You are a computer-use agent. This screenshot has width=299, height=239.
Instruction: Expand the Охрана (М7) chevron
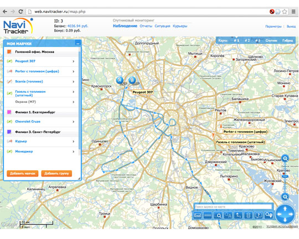74,102
